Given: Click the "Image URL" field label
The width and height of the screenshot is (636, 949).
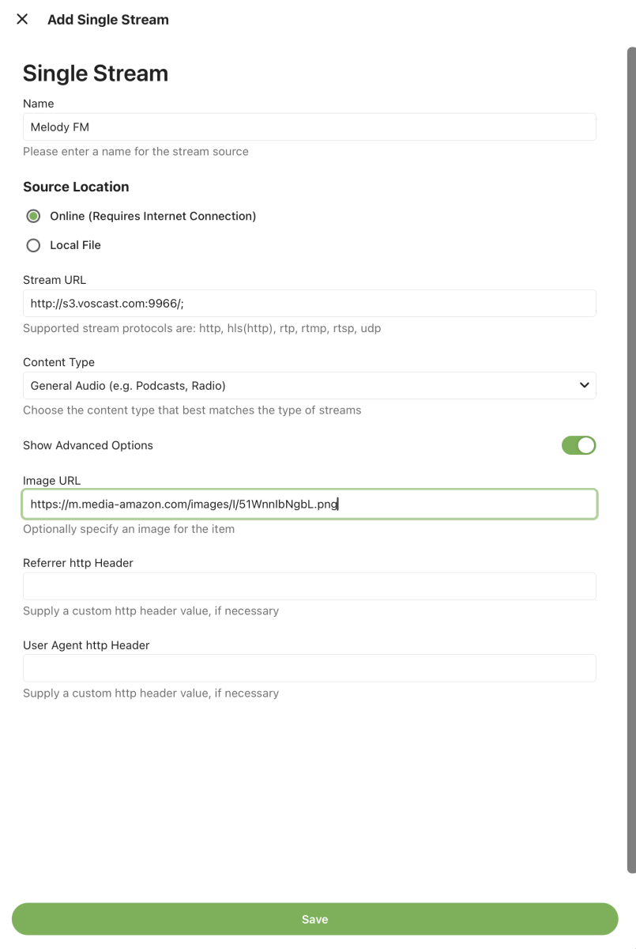Looking at the screenshot, I should 51,481.
